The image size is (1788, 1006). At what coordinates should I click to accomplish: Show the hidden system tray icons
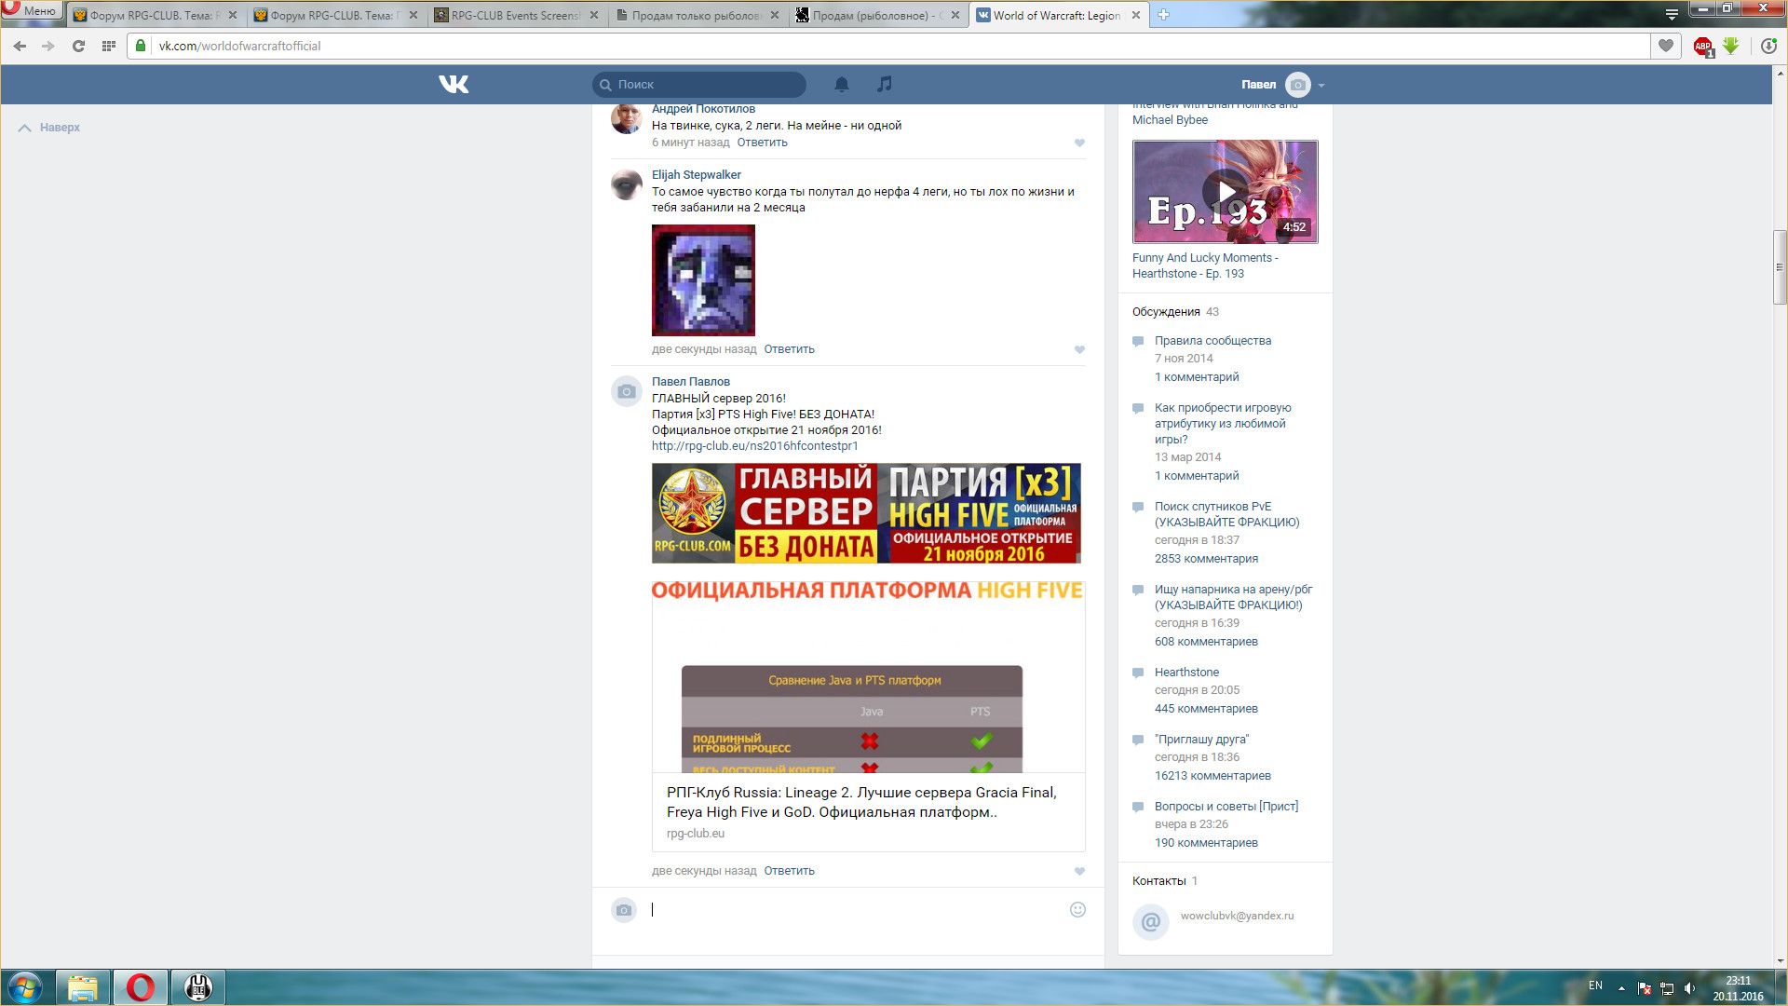[x=1621, y=988]
